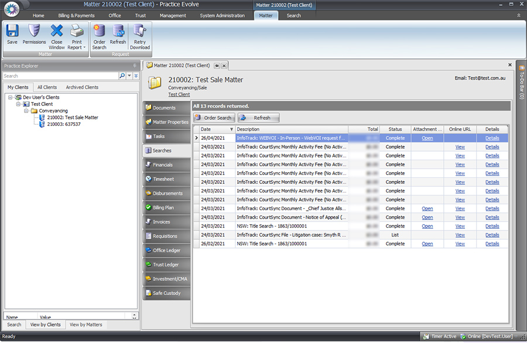527x343 pixels.
Task: Click the Status column header
Action: point(395,129)
